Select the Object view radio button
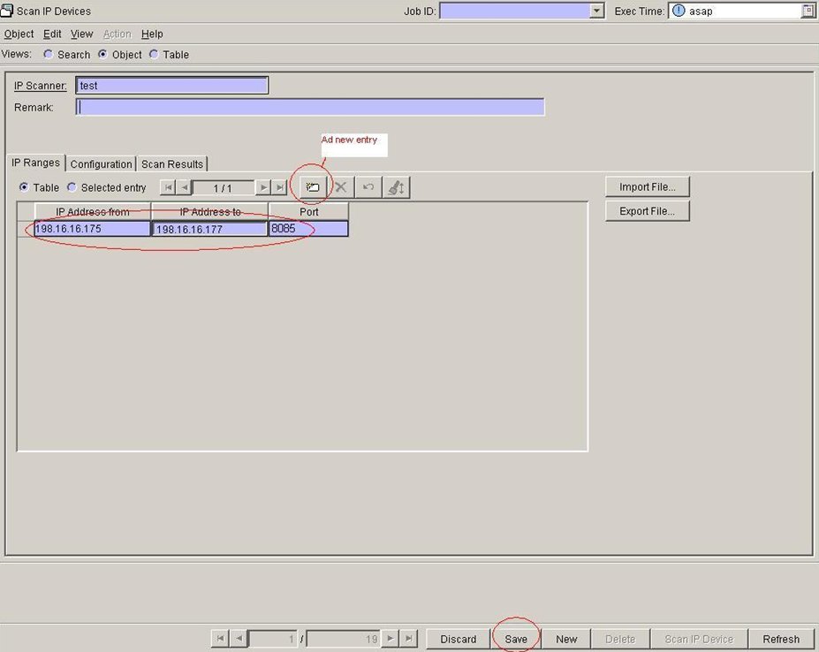The image size is (819, 652). click(102, 55)
